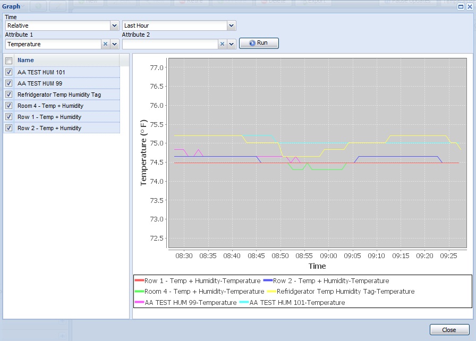Select the Row 1 - Temp + Humidity row name

(49, 117)
